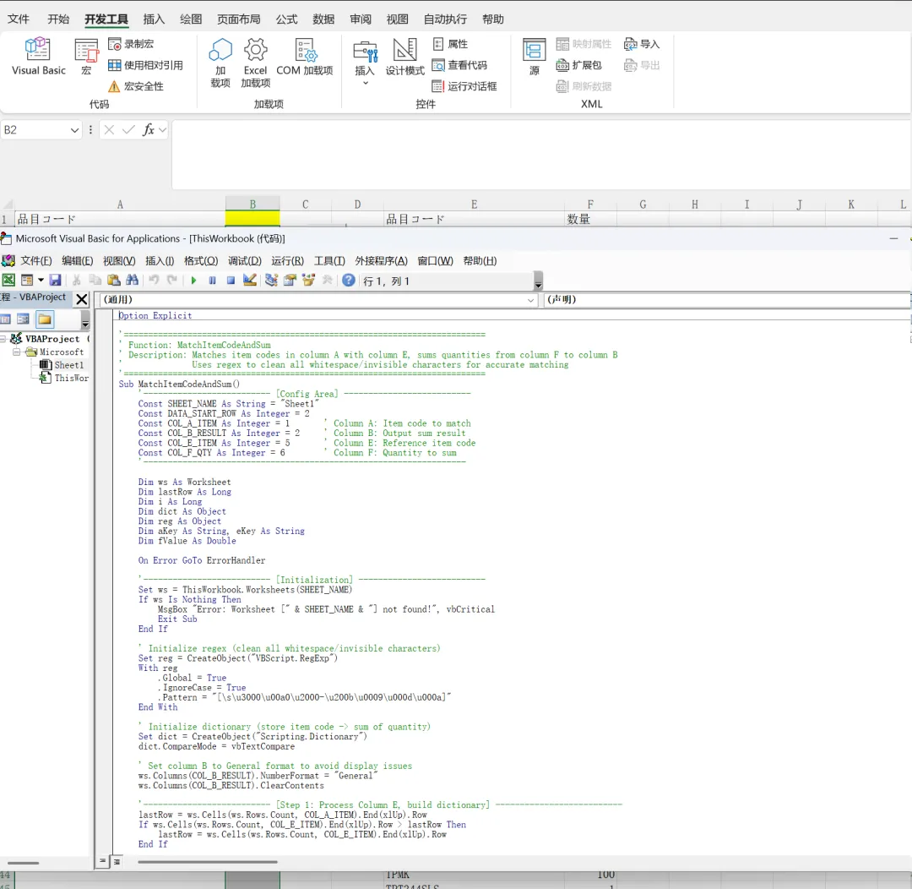Toggle 使用相对引用 in ribbon
Image resolution: width=912 pixels, height=889 pixels.
[145, 65]
